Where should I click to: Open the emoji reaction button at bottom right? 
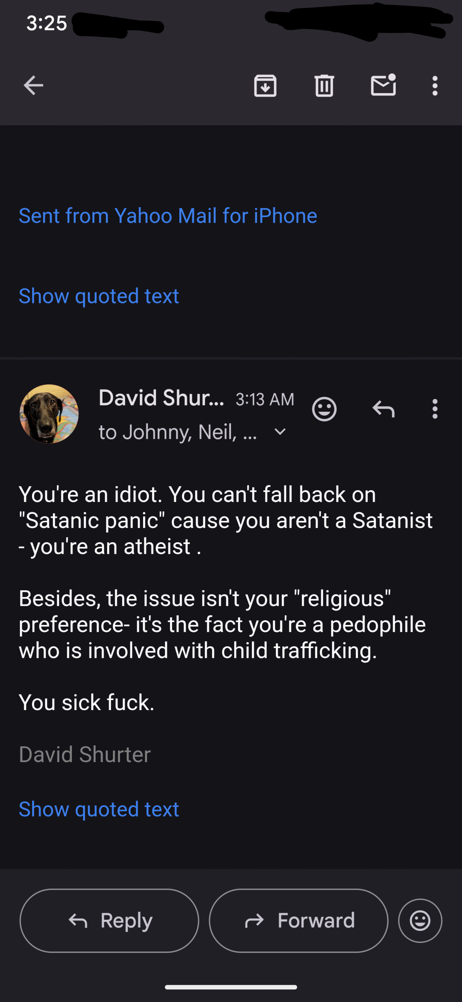click(x=420, y=920)
